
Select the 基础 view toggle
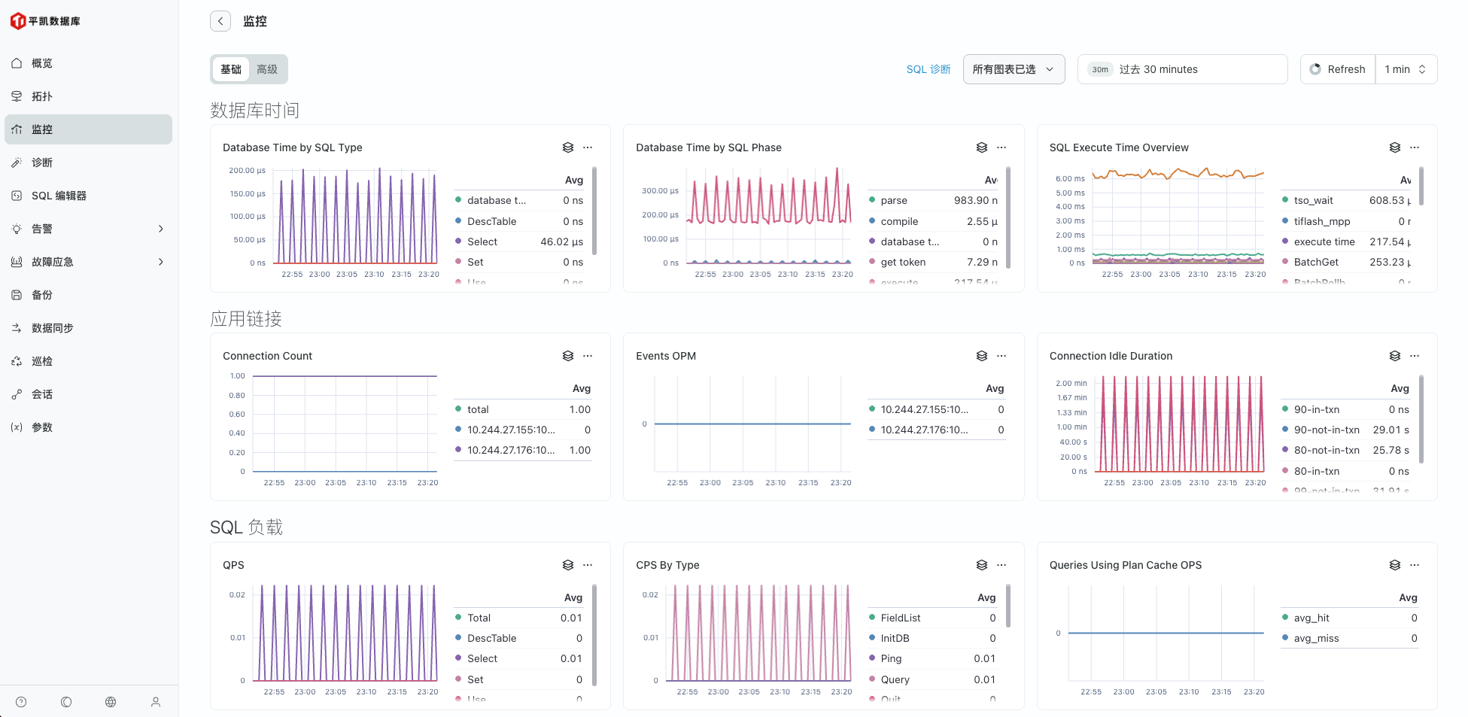[231, 69]
